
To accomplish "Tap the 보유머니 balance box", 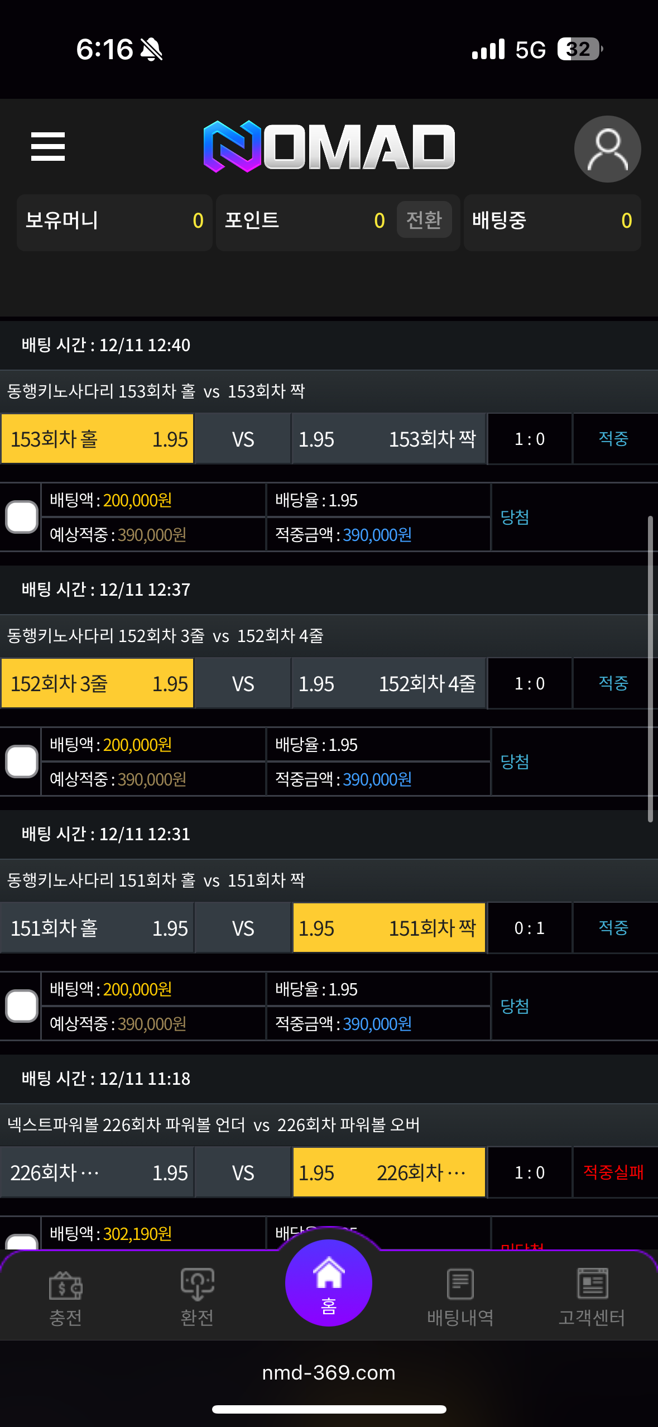I will coord(114,221).
